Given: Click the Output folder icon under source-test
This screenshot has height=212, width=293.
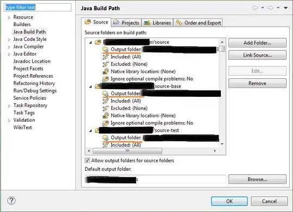Looking at the screenshot, I should [x=106, y=138].
